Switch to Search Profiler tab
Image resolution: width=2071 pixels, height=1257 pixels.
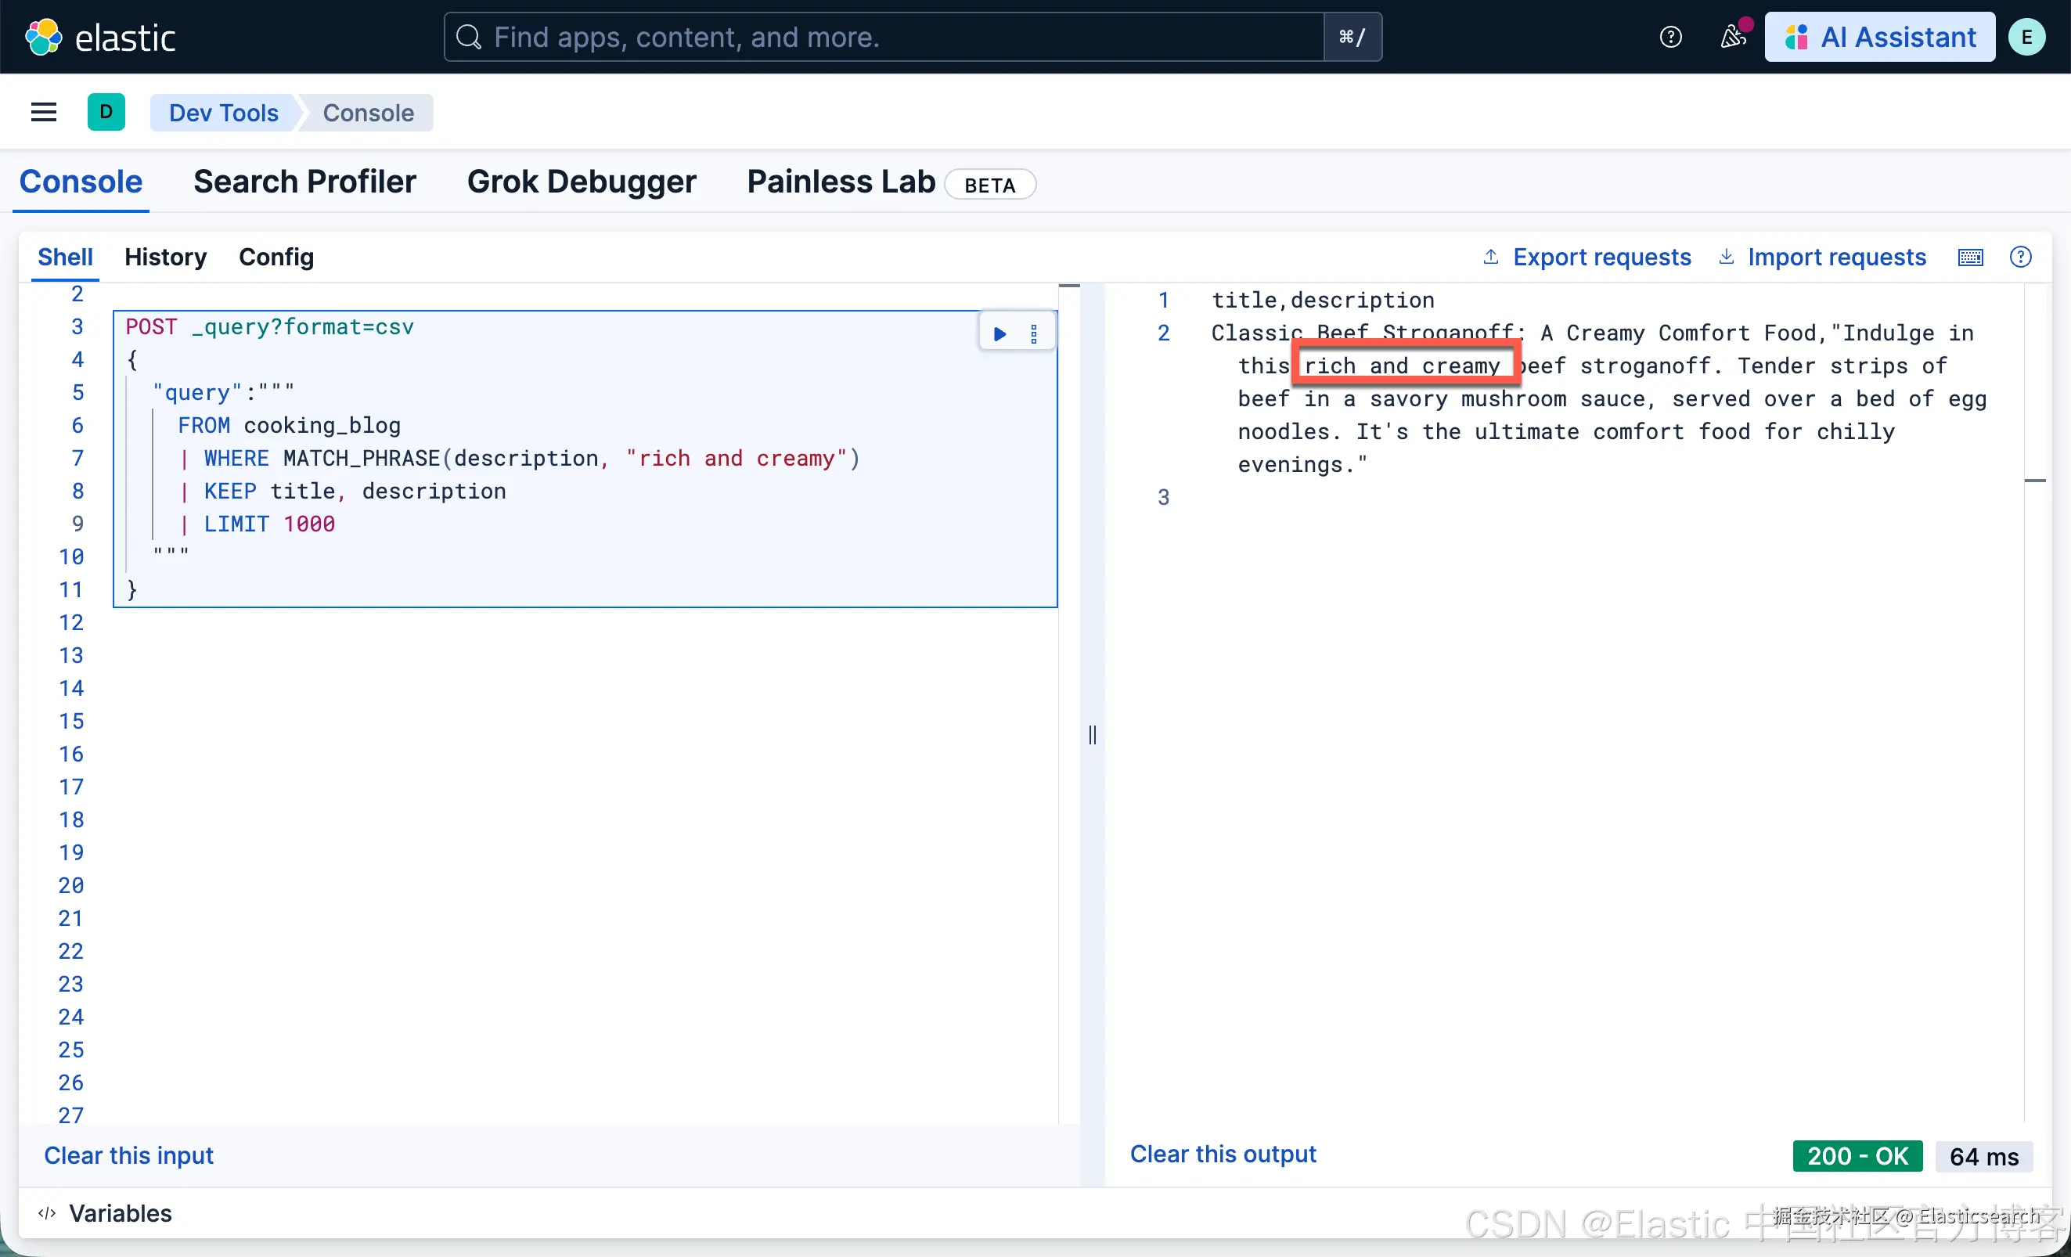click(x=304, y=182)
